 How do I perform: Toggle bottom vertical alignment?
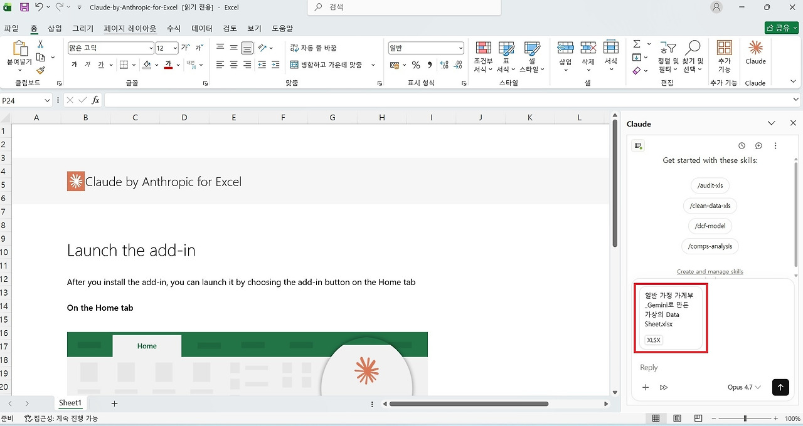click(247, 48)
